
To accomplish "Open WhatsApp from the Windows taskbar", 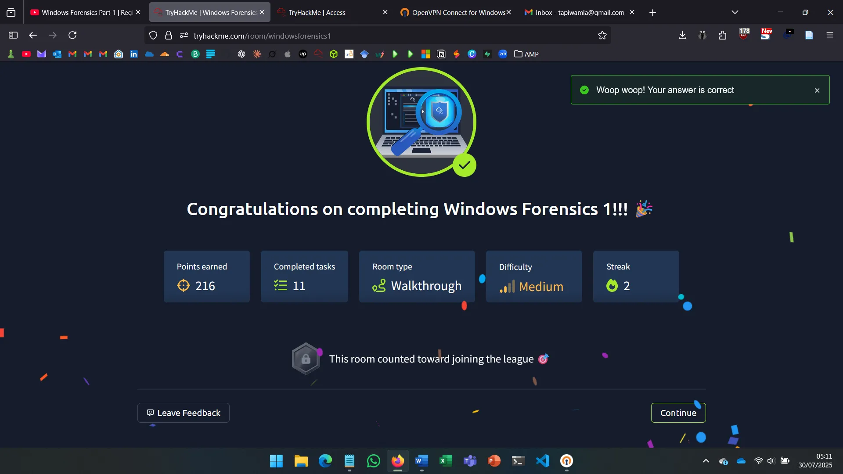I will point(373,461).
